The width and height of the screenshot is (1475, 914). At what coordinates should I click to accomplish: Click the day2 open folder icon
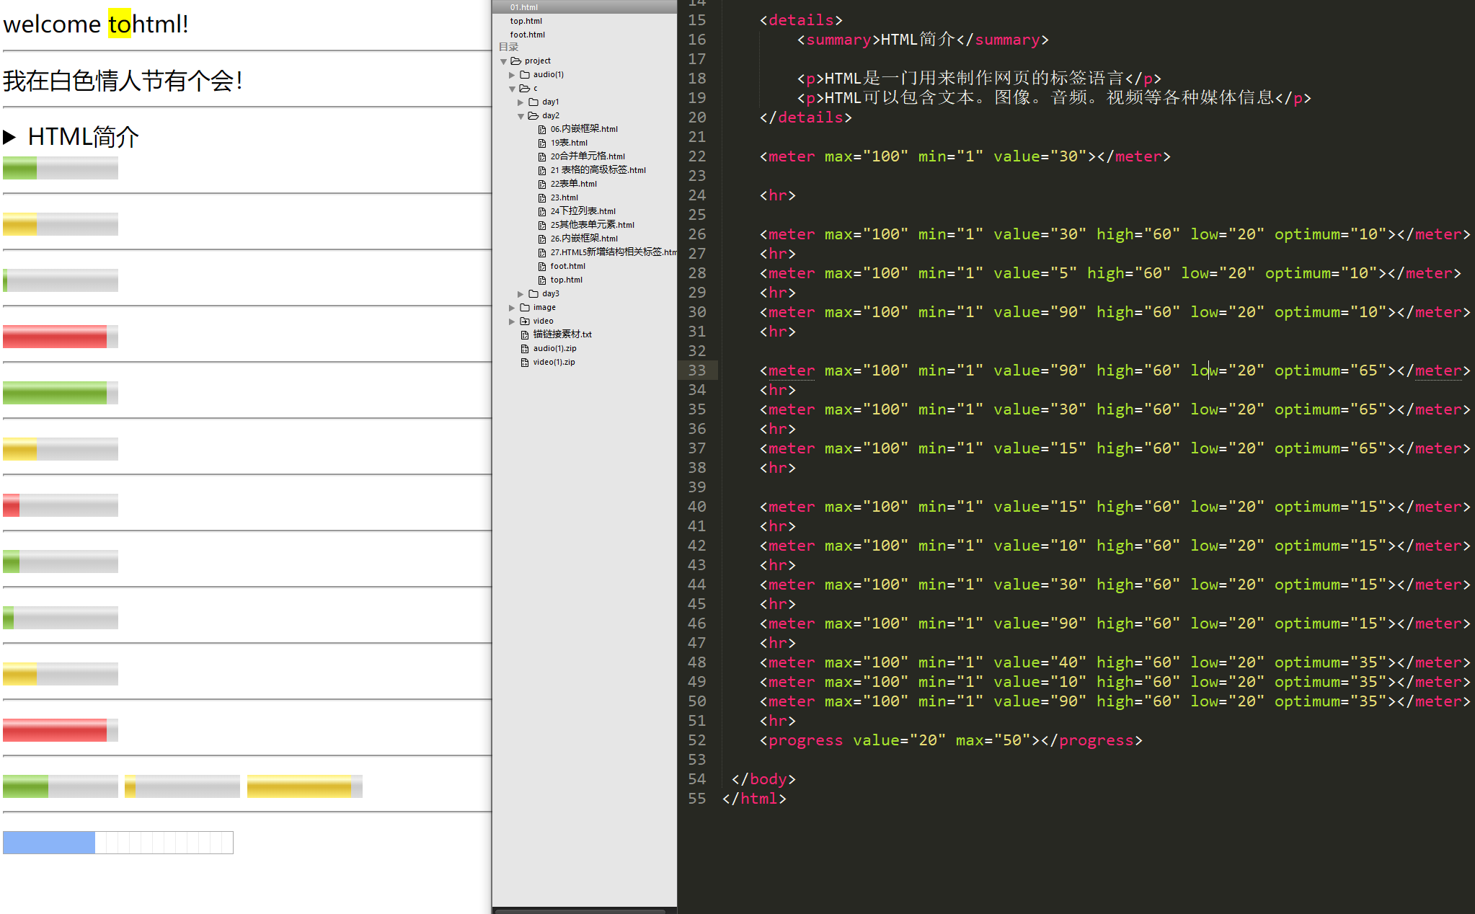pos(533,116)
